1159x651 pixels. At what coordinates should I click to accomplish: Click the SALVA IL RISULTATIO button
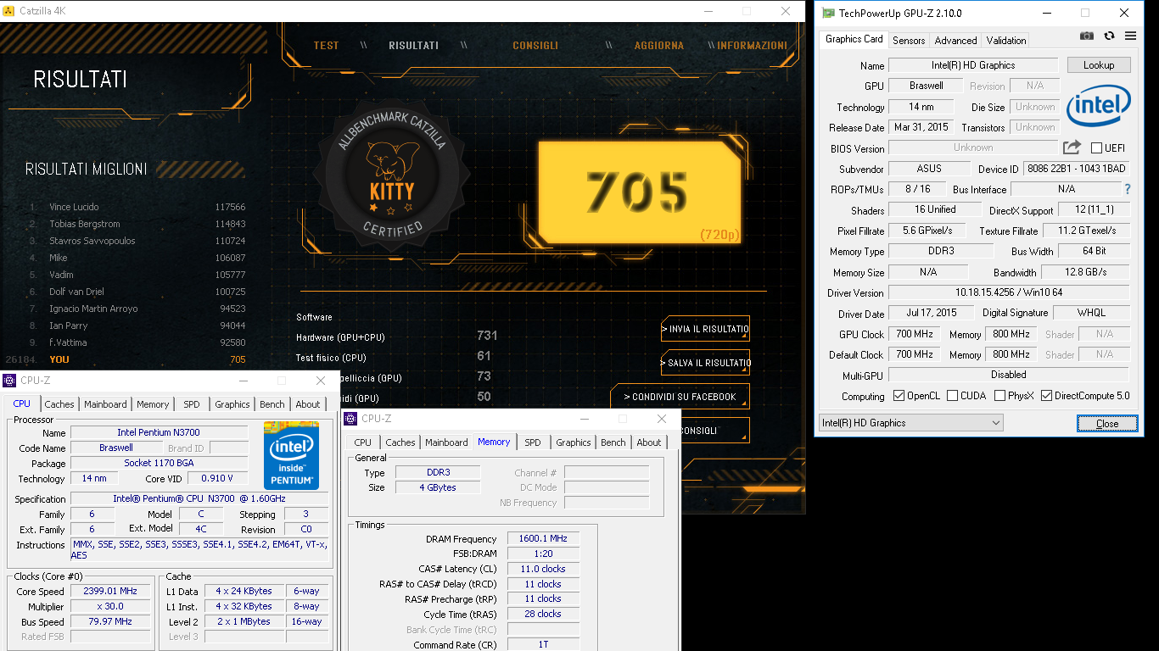[705, 363]
